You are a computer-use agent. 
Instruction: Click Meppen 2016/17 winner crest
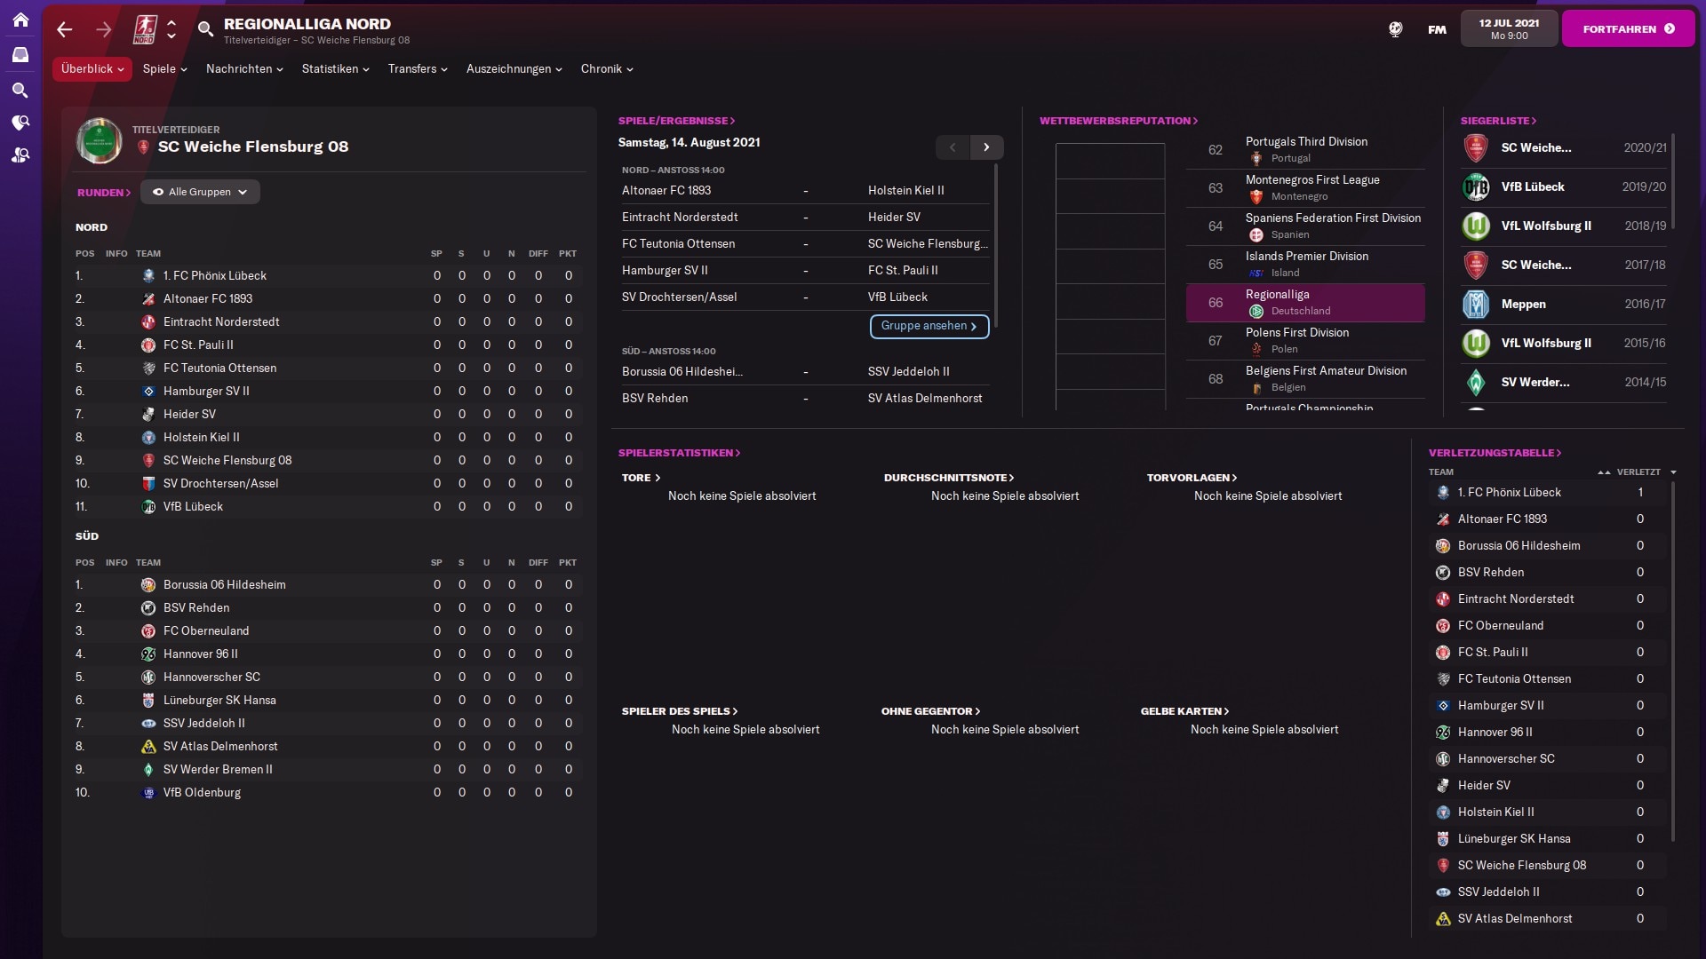(x=1476, y=304)
